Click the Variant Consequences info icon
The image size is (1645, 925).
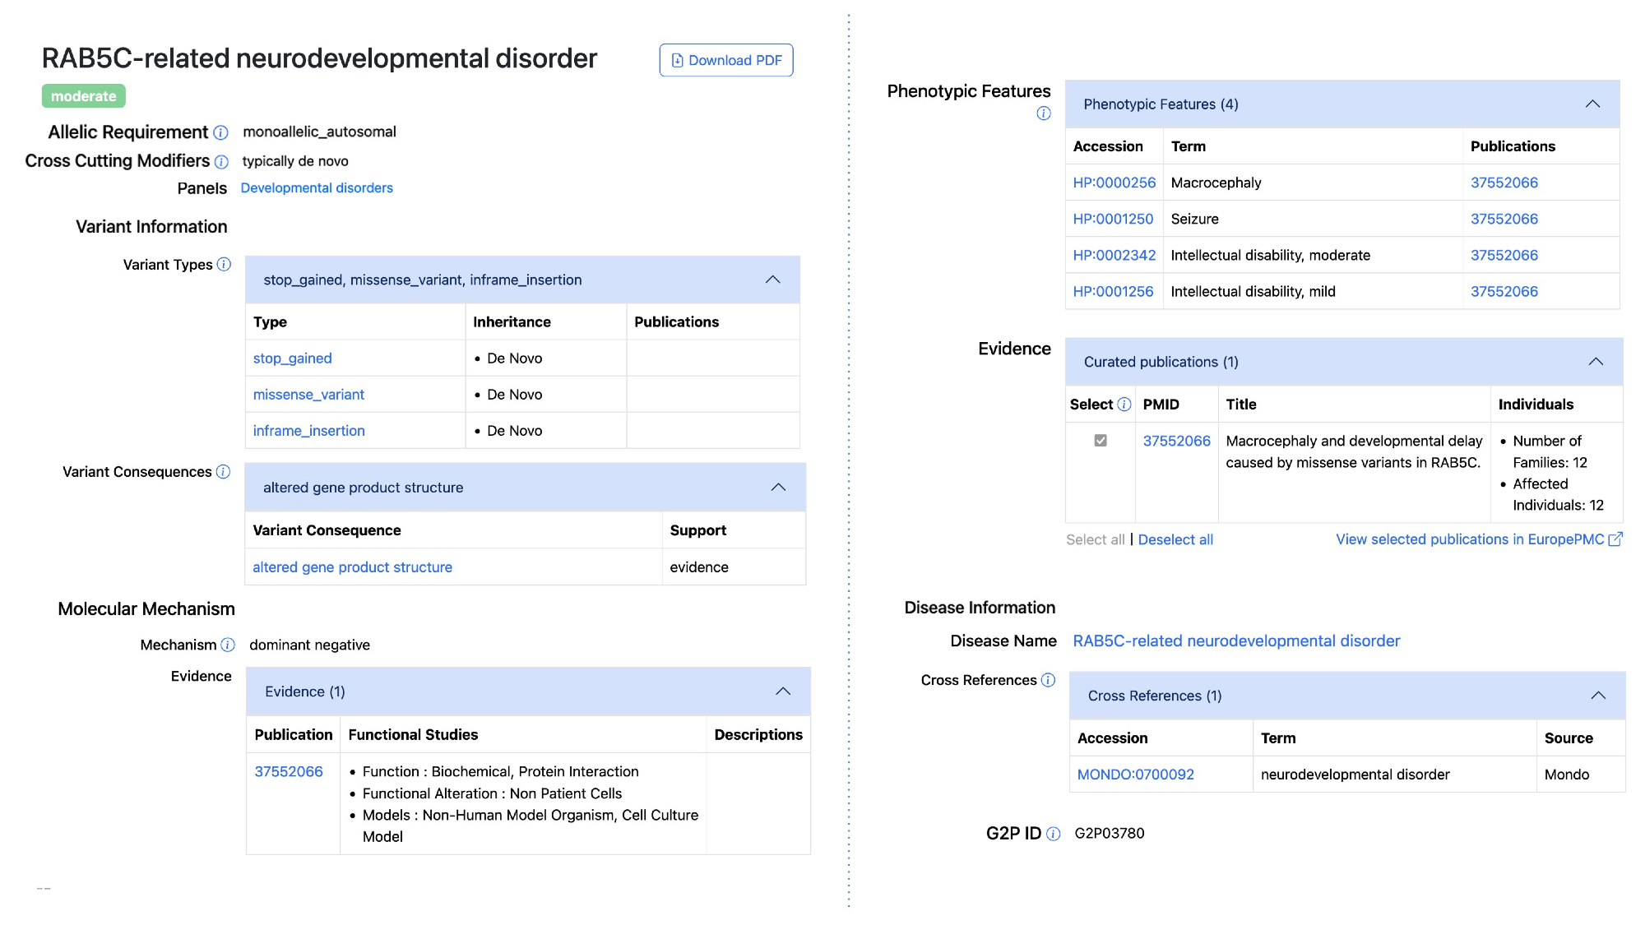(x=223, y=472)
